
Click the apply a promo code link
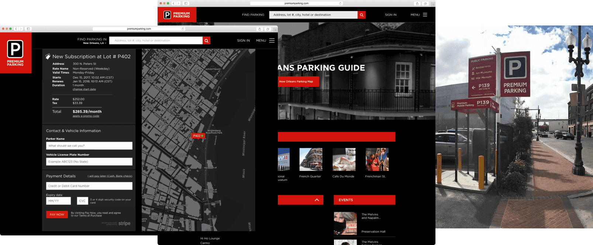point(86,116)
